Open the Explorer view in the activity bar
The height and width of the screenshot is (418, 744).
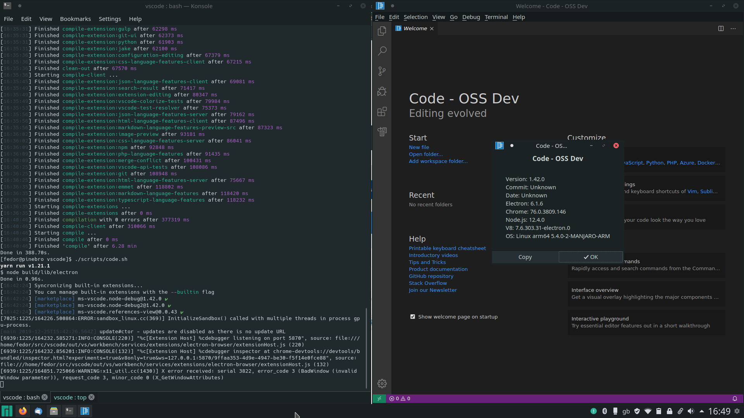pyautogui.click(x=382, y=31)
